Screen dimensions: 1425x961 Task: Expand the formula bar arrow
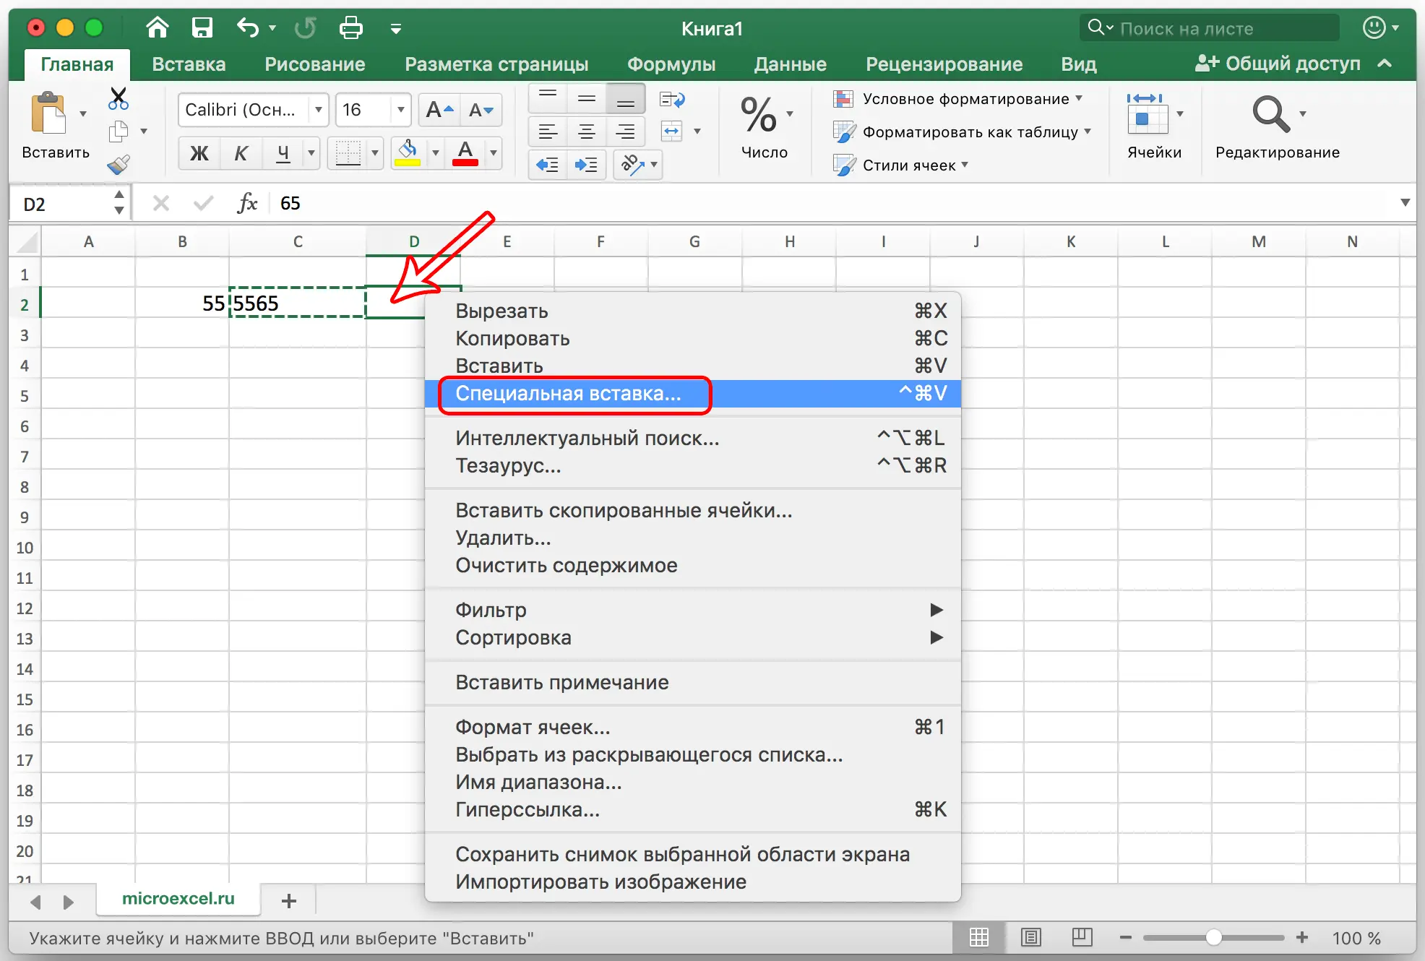tap(1405, 203)
